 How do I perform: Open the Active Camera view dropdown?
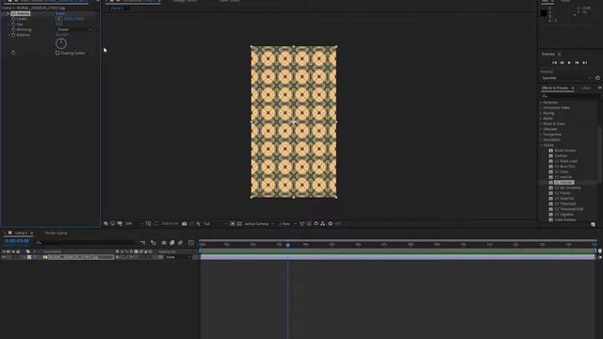click(x=259, y=224)
